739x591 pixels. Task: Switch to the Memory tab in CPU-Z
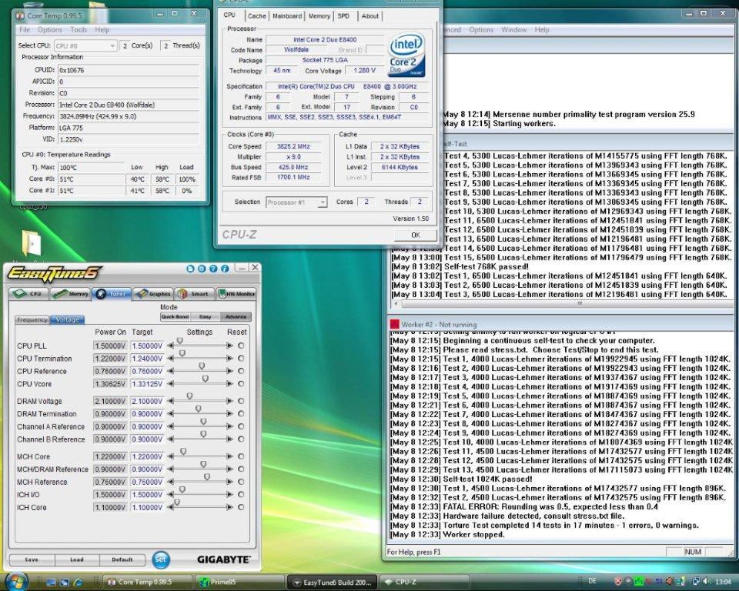tap(319, 16)
